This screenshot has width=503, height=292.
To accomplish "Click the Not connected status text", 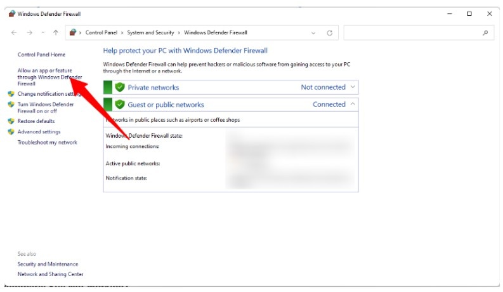I will pyautogui.click(x=323, y=87).
